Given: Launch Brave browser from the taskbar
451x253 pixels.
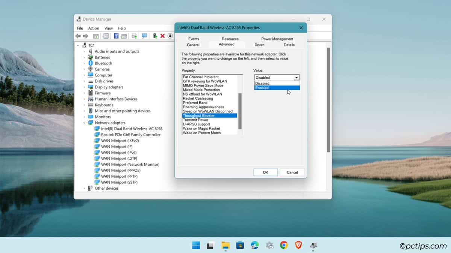Looking at the screenshot, I should pos(298,245).
